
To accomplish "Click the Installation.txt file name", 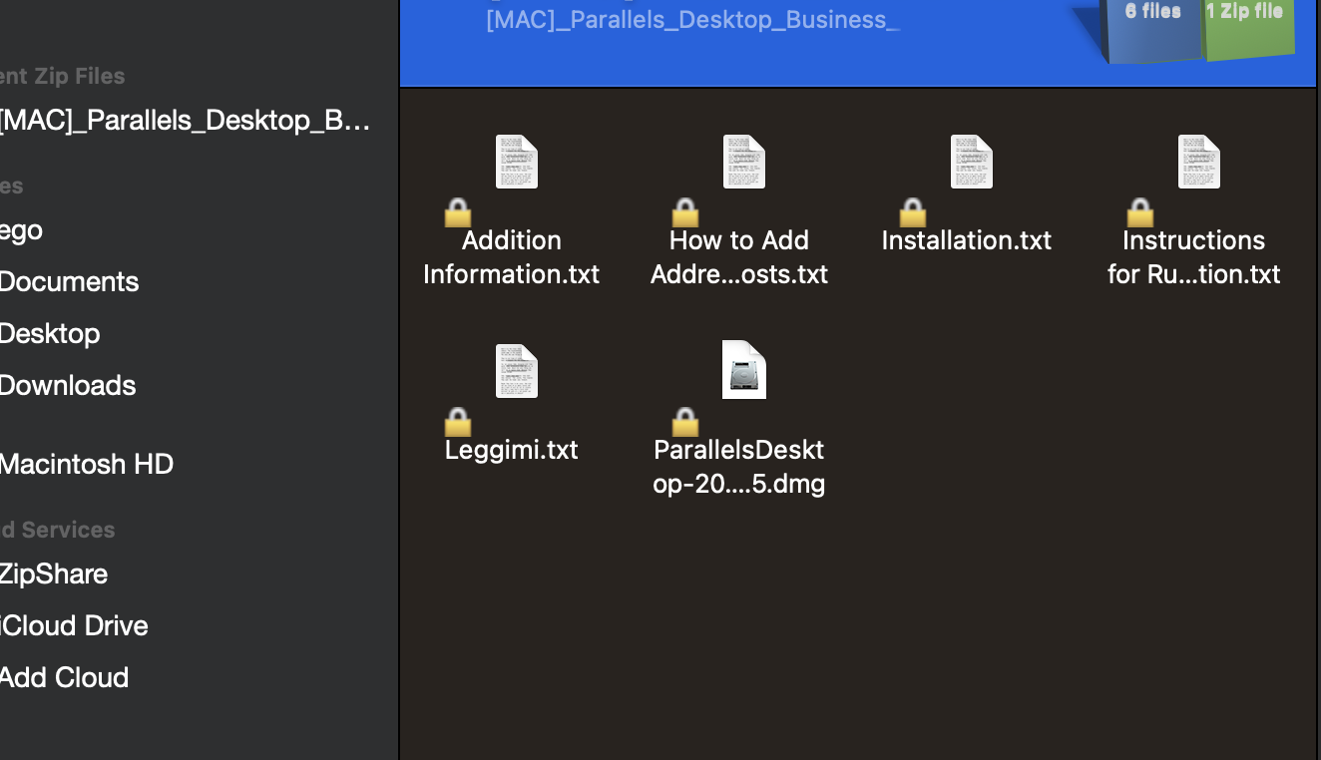I will pos(967,240).
